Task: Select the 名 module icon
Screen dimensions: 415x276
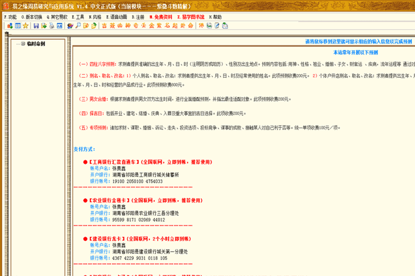Action: (x=167, y=25)
